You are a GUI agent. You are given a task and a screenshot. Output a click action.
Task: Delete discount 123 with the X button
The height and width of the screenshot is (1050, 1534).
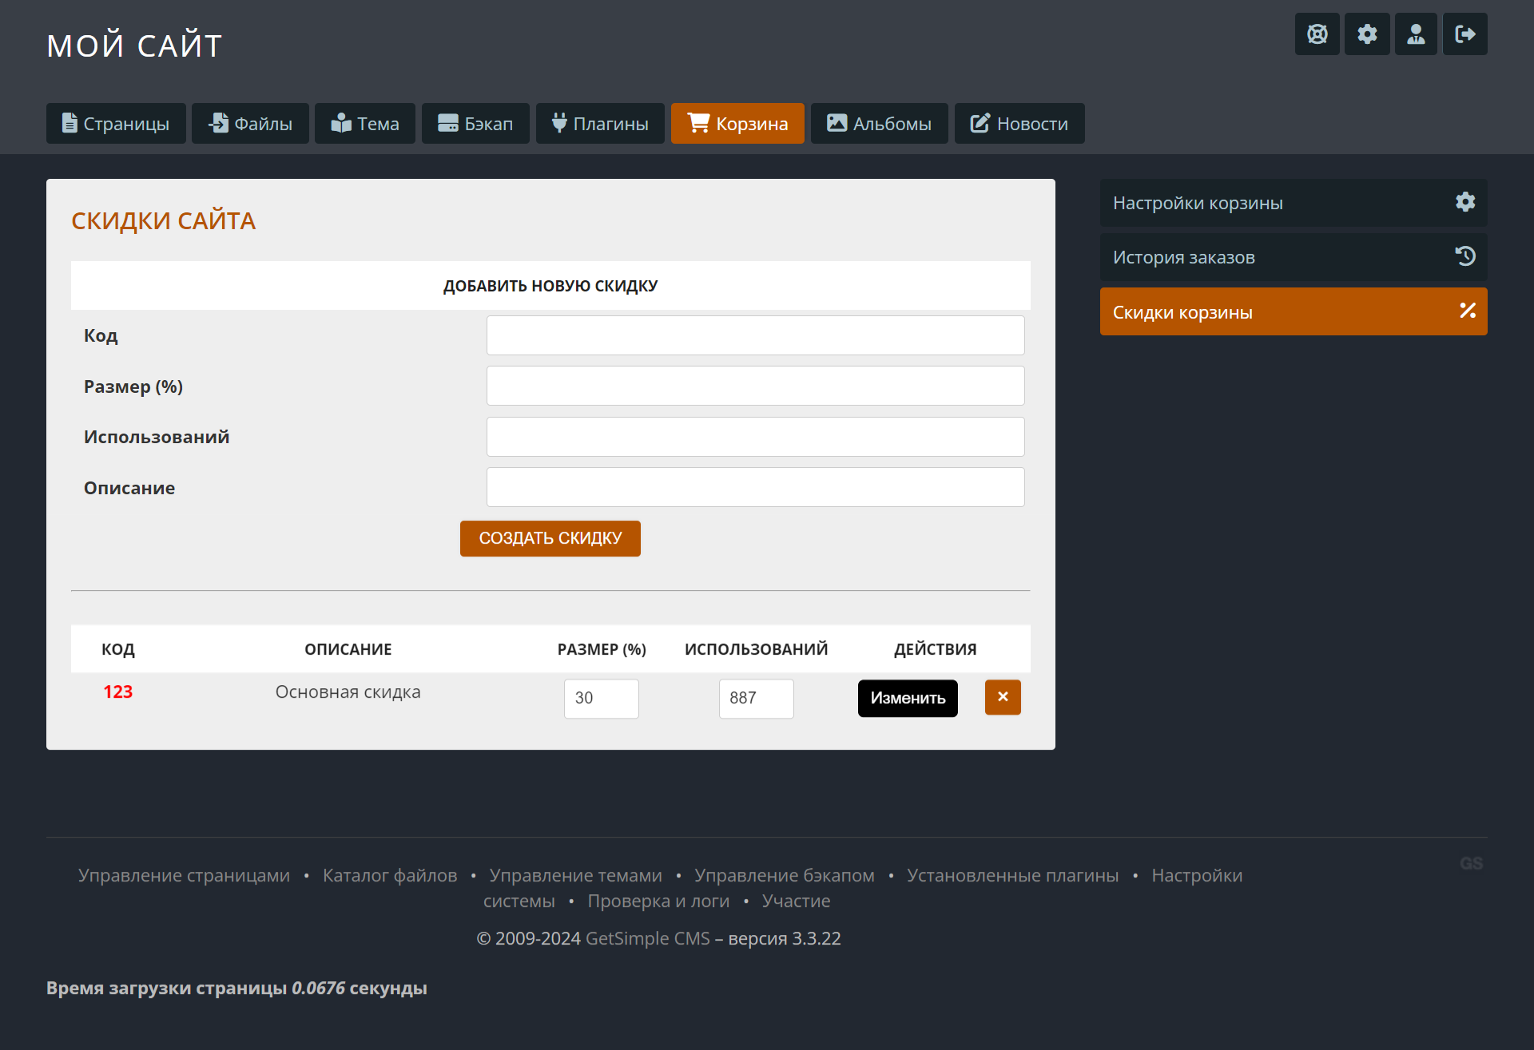pyautogui.click(x=1003, y=697)
